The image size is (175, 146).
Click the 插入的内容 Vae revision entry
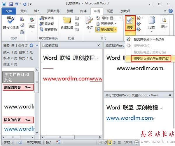[18, 120]
